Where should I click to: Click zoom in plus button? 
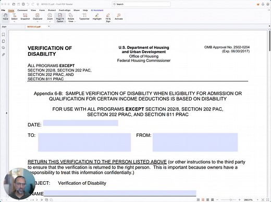(240, 200)
